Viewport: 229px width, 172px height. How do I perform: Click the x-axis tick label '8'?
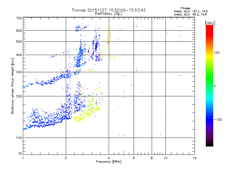[x=152, y=158]
